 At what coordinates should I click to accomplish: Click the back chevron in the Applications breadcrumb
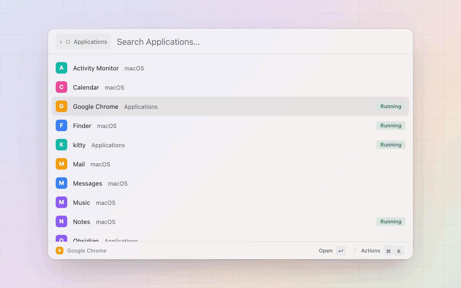(61, 42)
